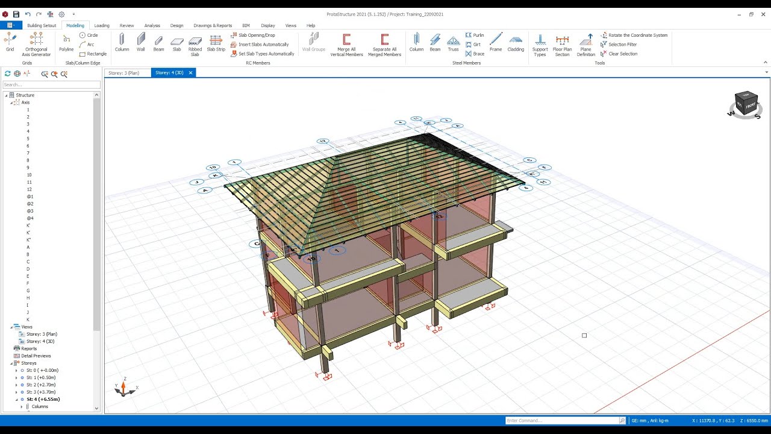The height and width of the screenshot is (434, 771).
Task: Close the Storey: 4 (3D) tab
Action: tap(191, 73)
